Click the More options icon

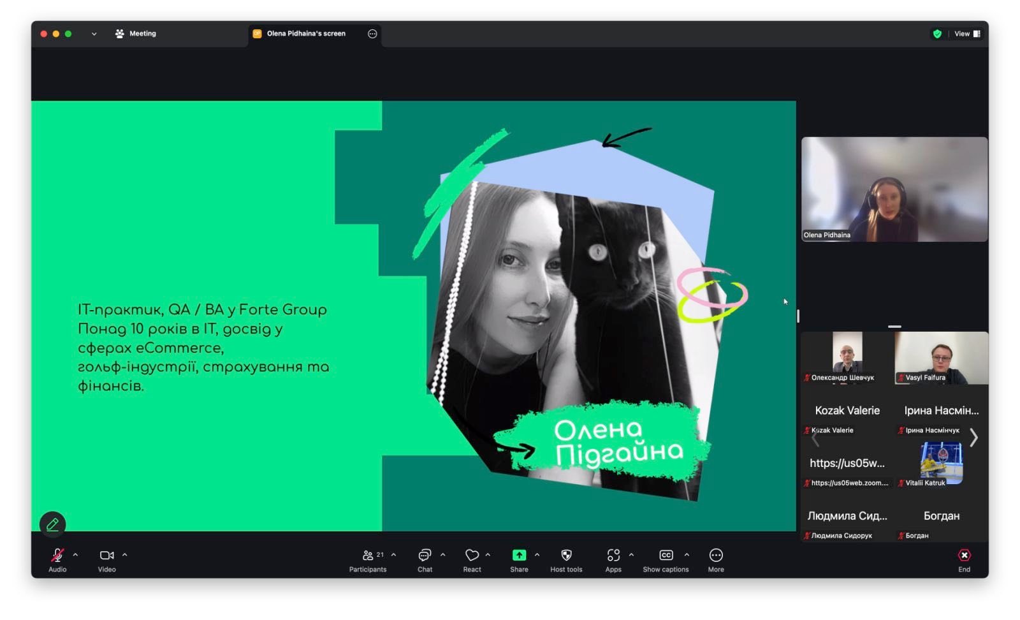pyautogui.click(x=716, y=559)
